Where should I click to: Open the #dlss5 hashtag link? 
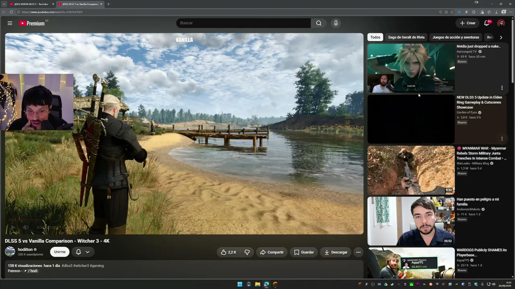67,266
